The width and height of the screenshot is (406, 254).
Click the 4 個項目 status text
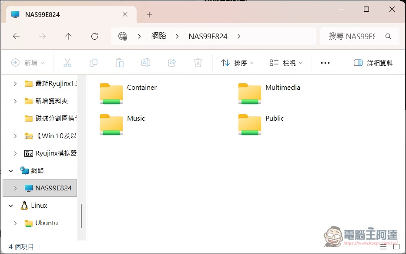pos(21,247)
